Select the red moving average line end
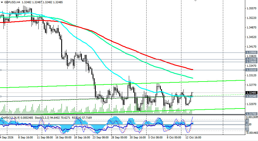The height and width of the screenshot is (141, 258). pyautogui.click(x=192, y=69)
